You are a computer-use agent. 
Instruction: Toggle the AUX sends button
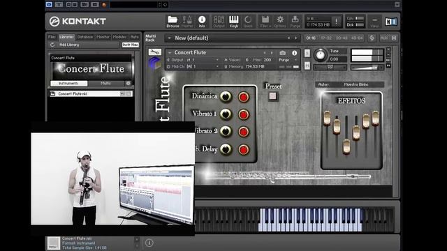pos(384,38)
